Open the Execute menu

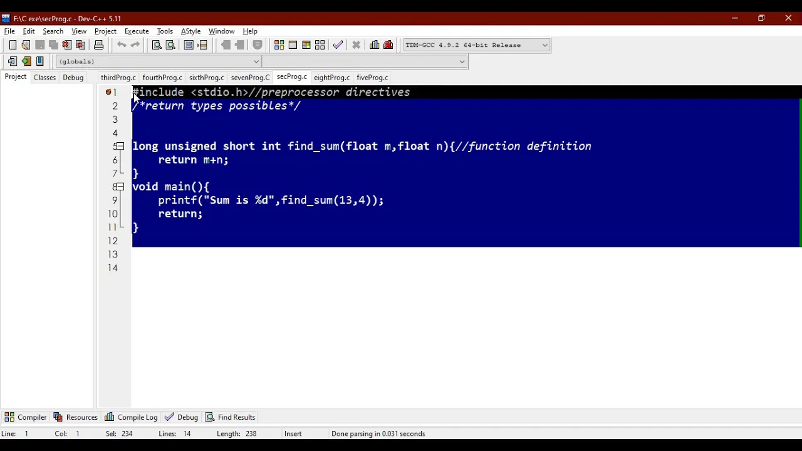tap(137, 31)
